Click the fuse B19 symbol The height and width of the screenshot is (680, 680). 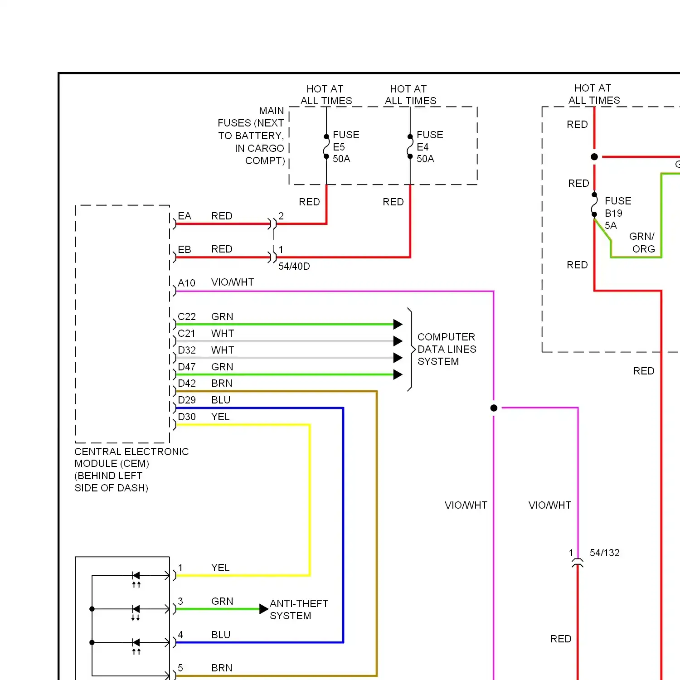594,204
